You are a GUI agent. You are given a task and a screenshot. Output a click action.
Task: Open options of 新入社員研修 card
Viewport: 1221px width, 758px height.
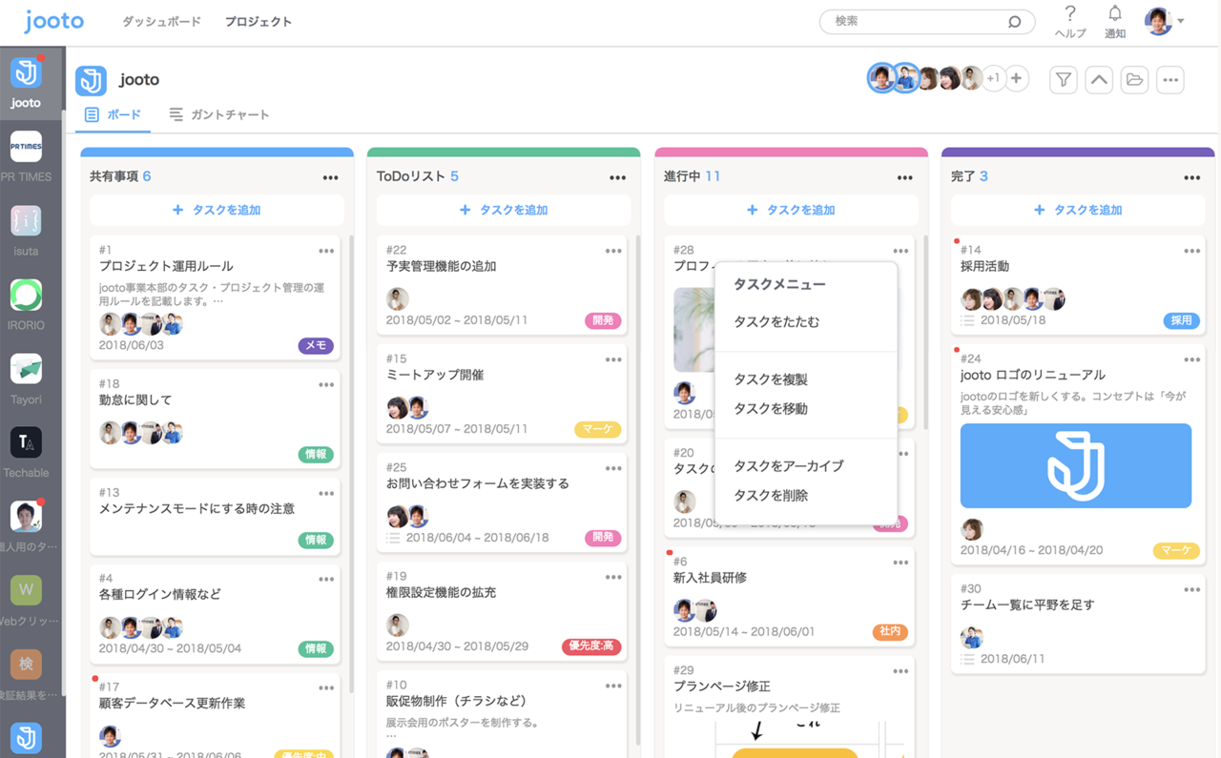(x=900, y=563)
